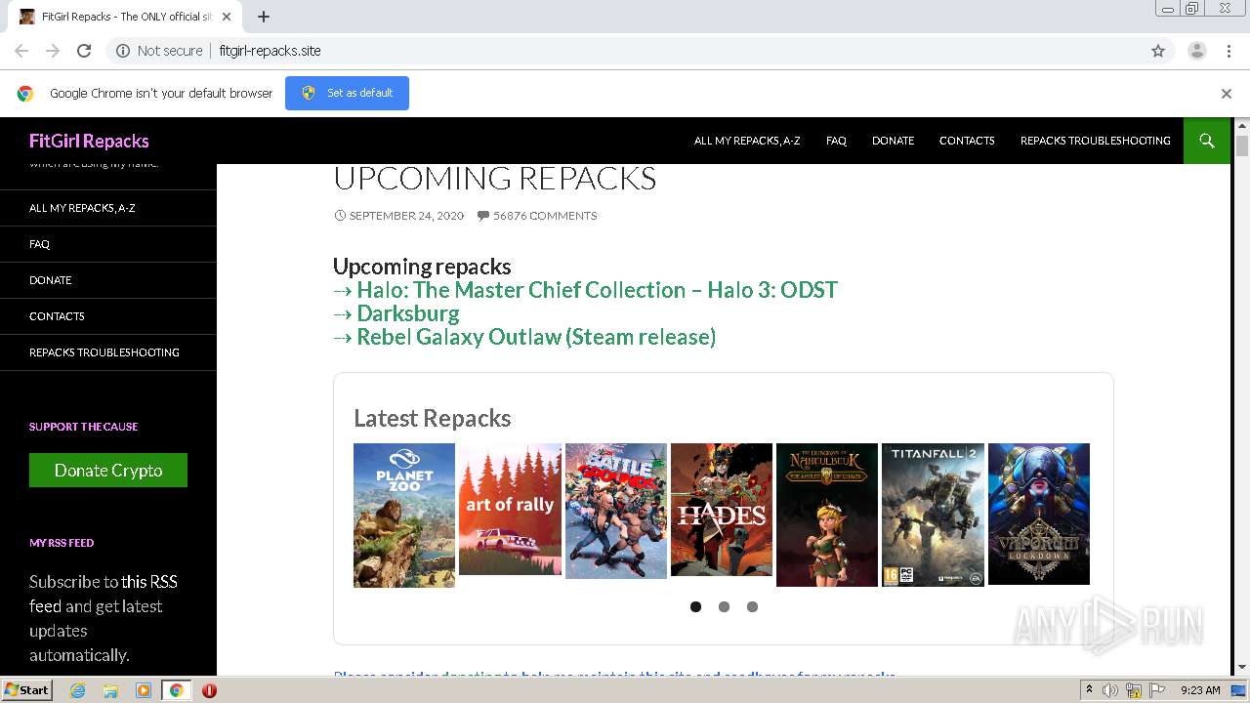Select CONTACTS in the left sidebar
The width and height of the screenshot is (1250, 703).
point(57,316)
